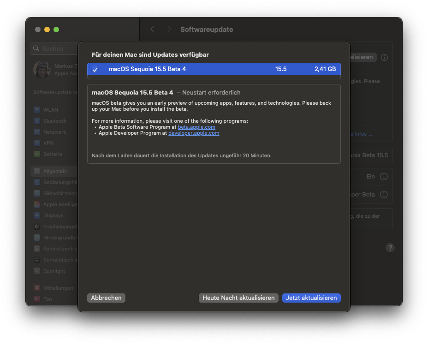Click the 'Apple Developer Program at' text
Viewport: 428px width, 346px height.
(x=133, y=133)
